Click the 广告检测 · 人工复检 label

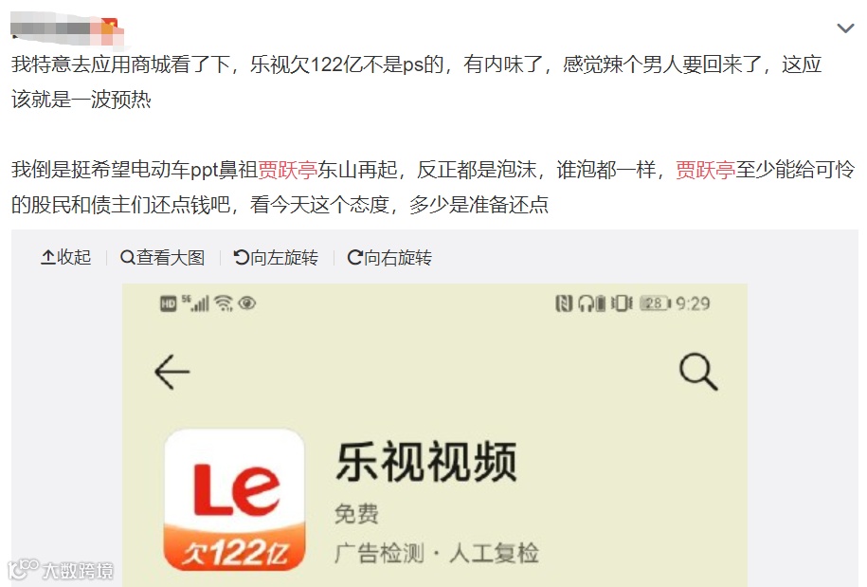pyautogui.click(x=437, y=553)
